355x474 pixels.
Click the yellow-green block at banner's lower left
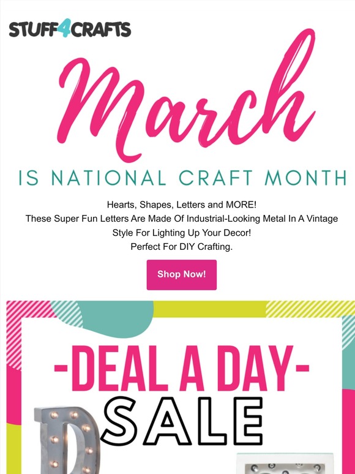(14, 449)
